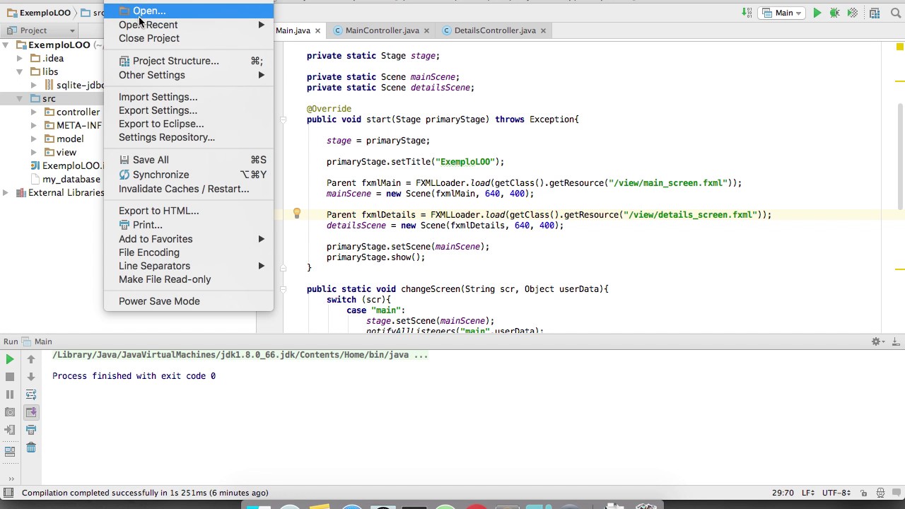This screenshot has width=905, height=509.
Task: Select Close Project menu item
Action: pos(188,38)
